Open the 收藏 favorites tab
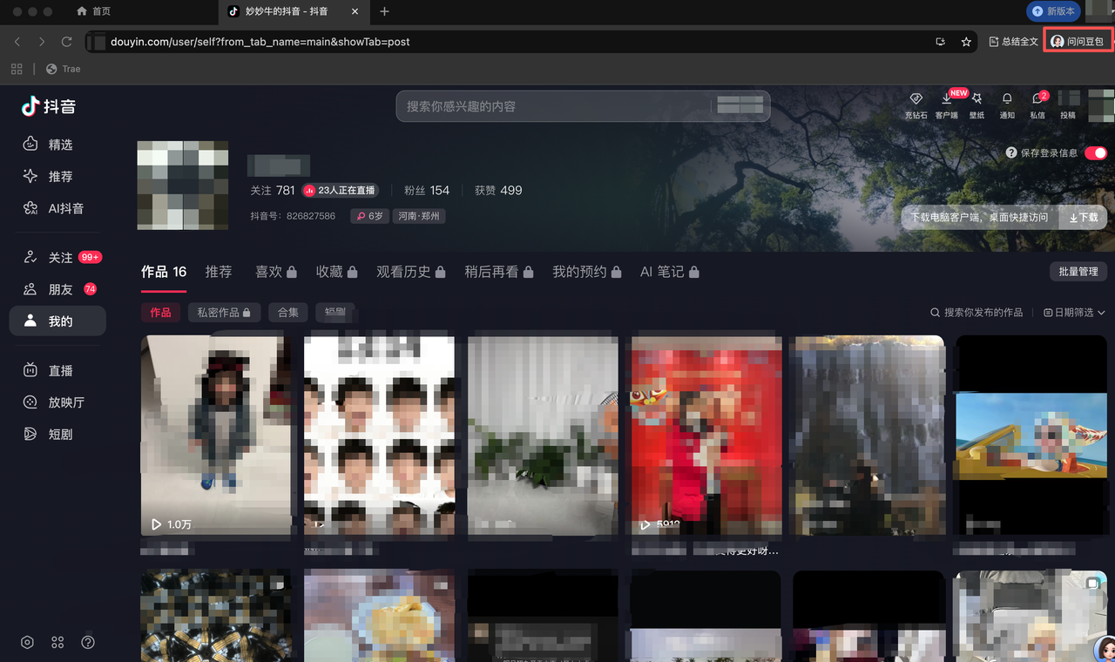Image resolution: width=1115 pixels, height=662 pixels. 336,272
